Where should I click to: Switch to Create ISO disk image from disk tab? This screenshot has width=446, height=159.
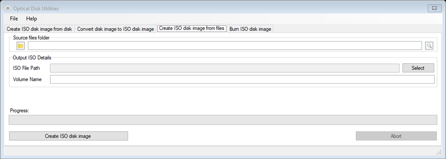click(x=39, y=29)
